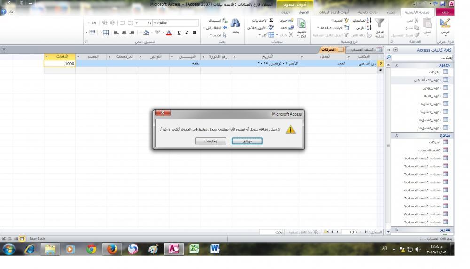Open the العميل column header dropdown
This screenshot has width=470, height=269.
coord(302,57)
